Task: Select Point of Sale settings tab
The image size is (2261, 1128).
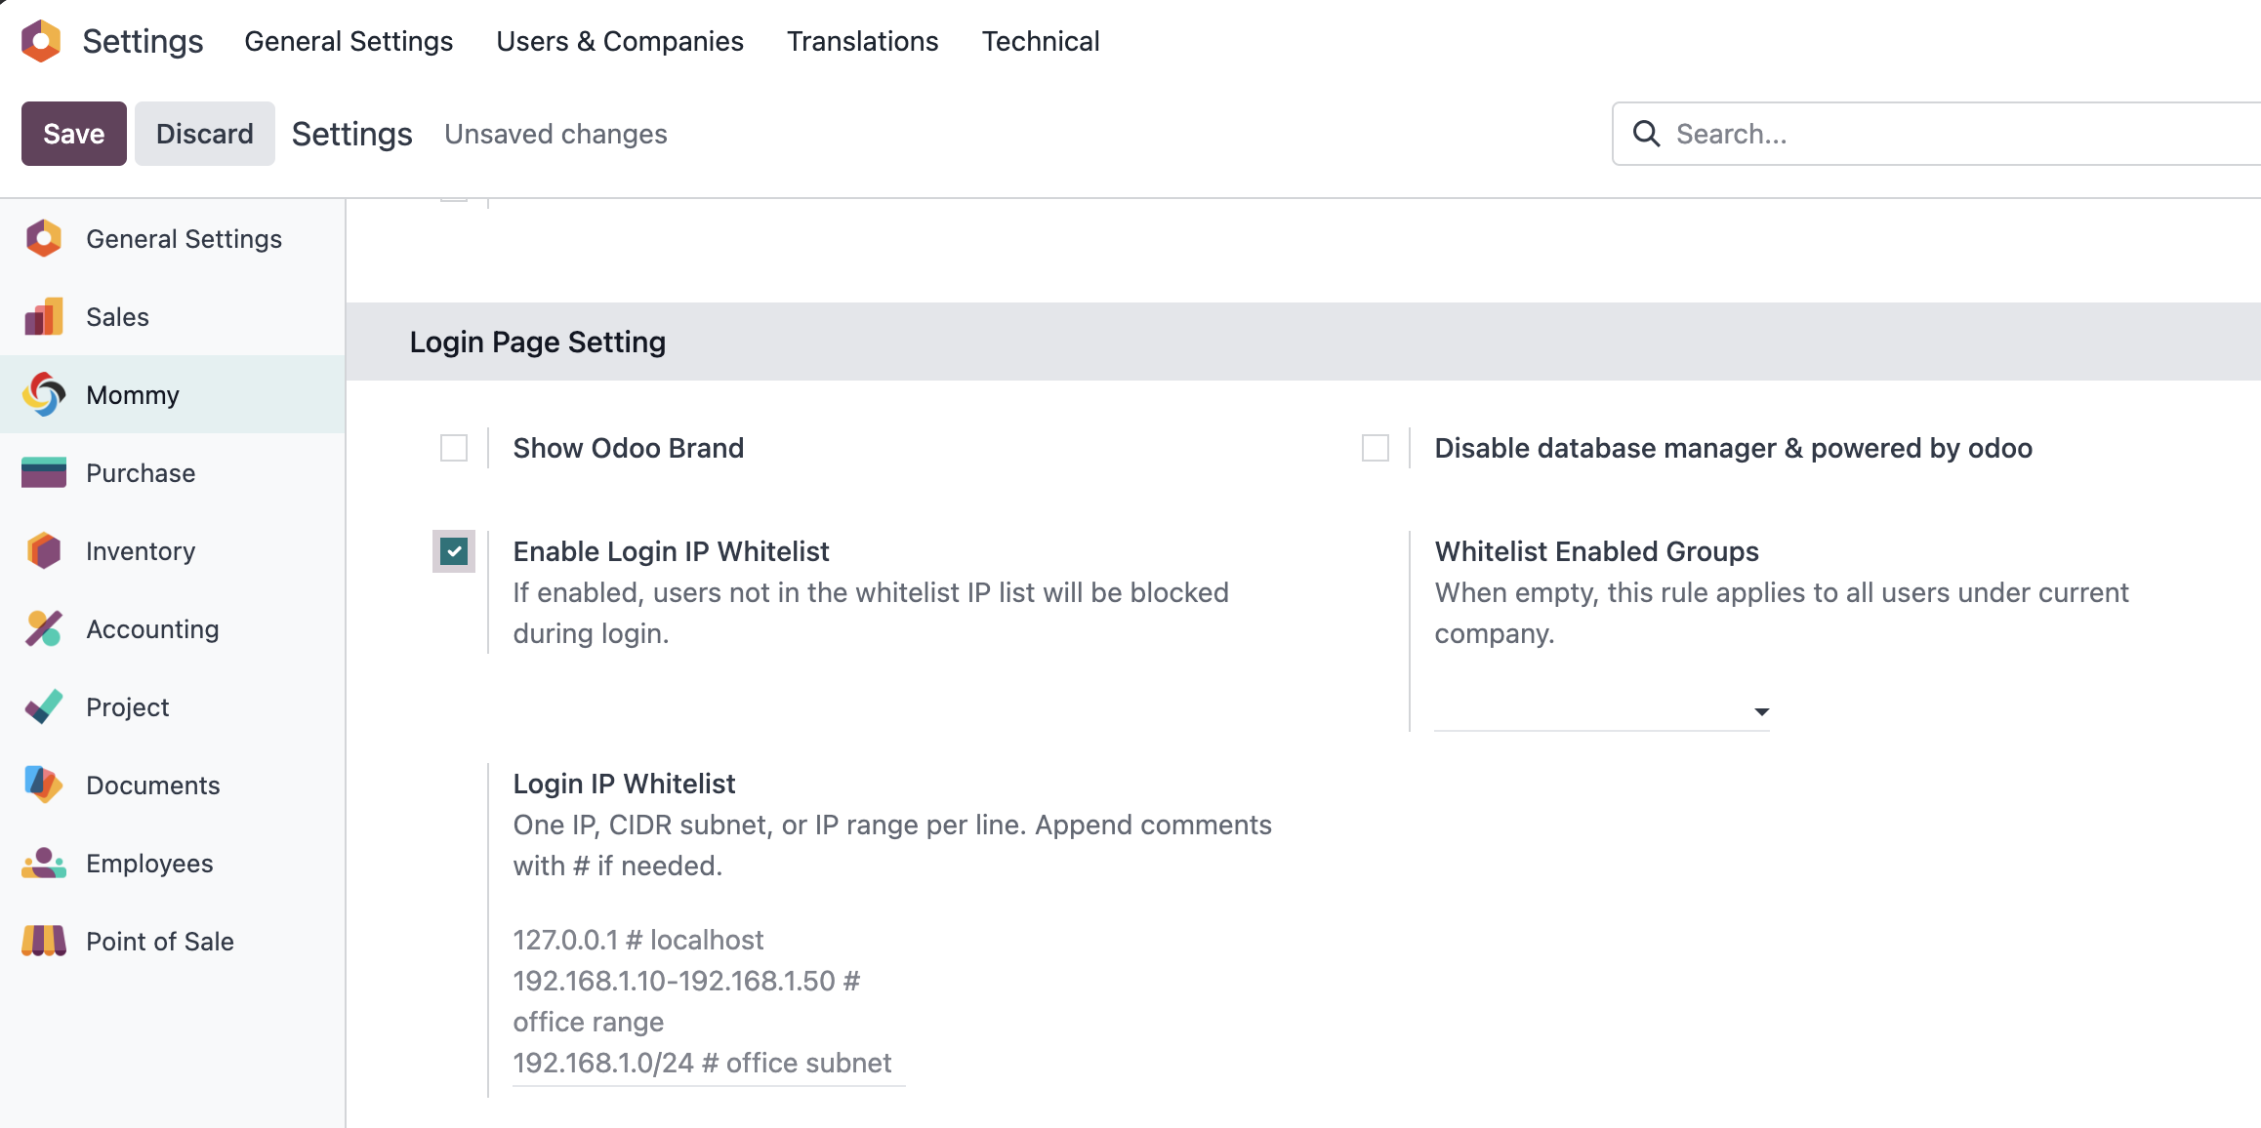Action: pyautogui.click(x=173, y=942)
